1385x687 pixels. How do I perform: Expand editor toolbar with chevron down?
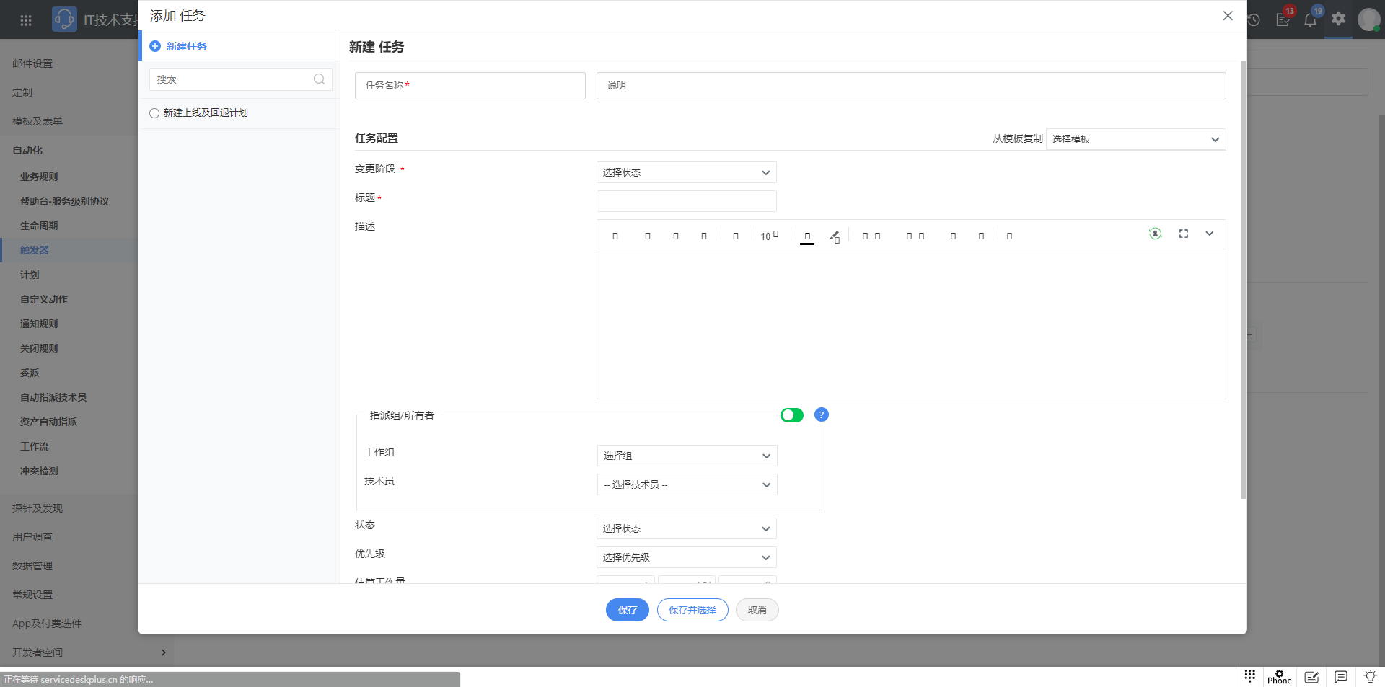click(x=1210, y=234)
